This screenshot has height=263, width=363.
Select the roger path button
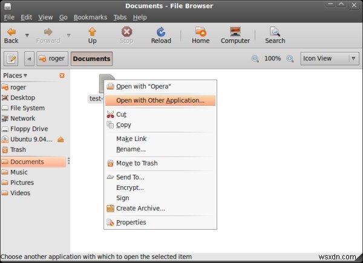point(52,59)
